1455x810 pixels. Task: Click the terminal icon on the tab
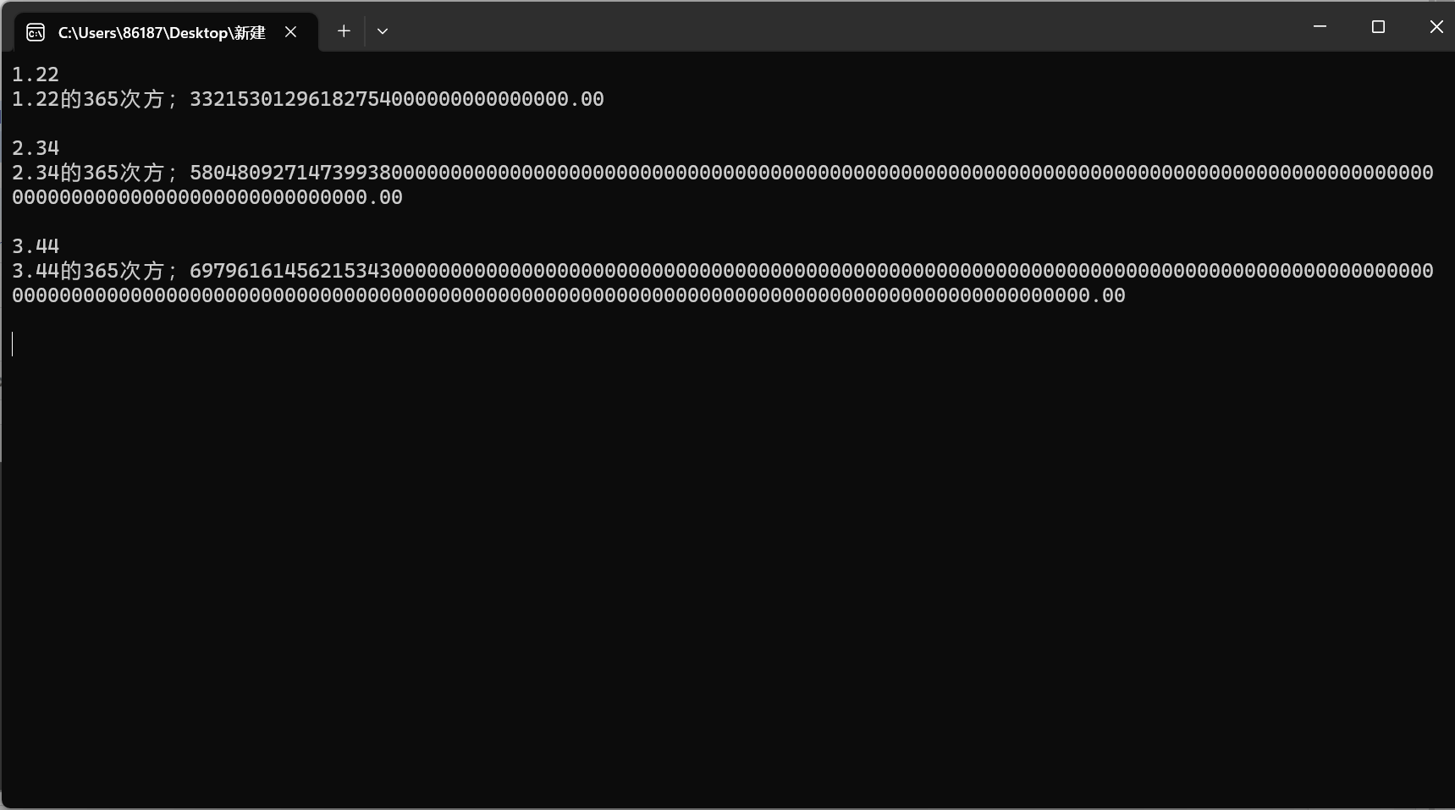[x=36, y=32]
